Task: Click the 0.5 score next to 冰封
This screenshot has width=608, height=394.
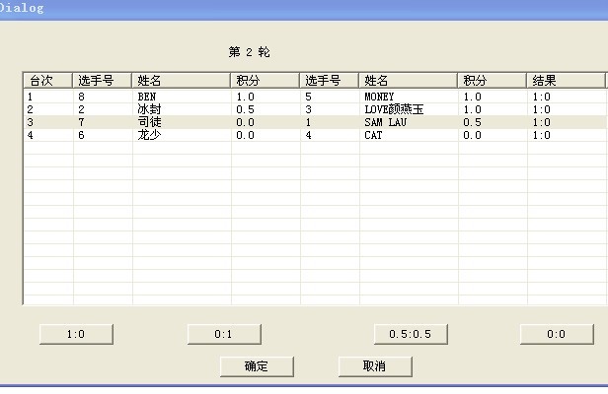Action: [246, 109]
